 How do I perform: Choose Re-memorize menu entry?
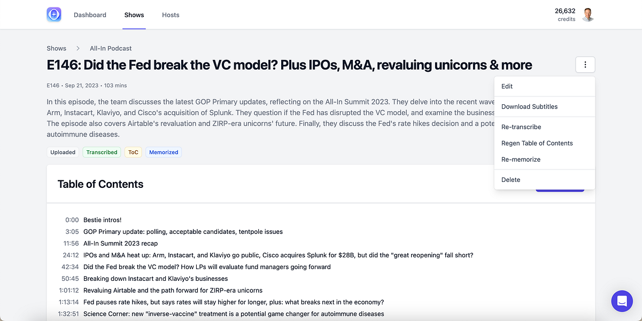(521, 159)
